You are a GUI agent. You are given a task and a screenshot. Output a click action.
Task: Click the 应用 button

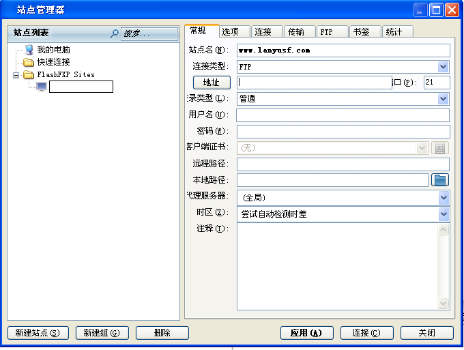click(x=307, y=333)
